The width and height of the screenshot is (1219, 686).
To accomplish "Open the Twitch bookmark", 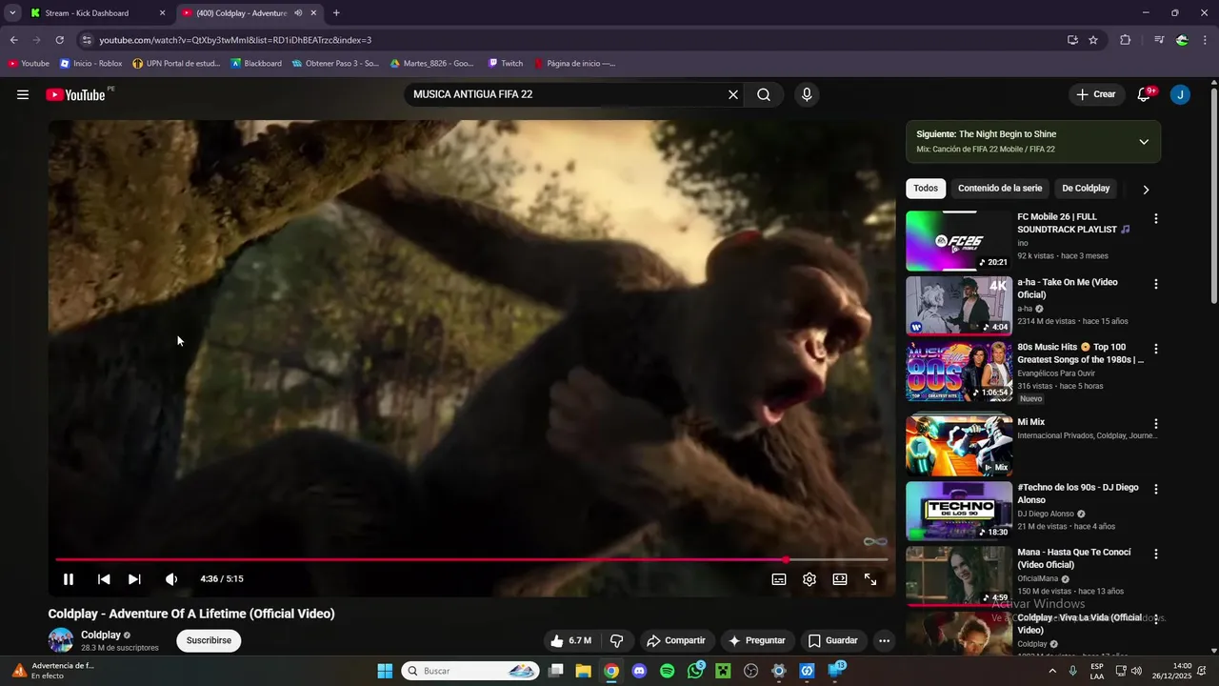I will [x=506, y=64].
